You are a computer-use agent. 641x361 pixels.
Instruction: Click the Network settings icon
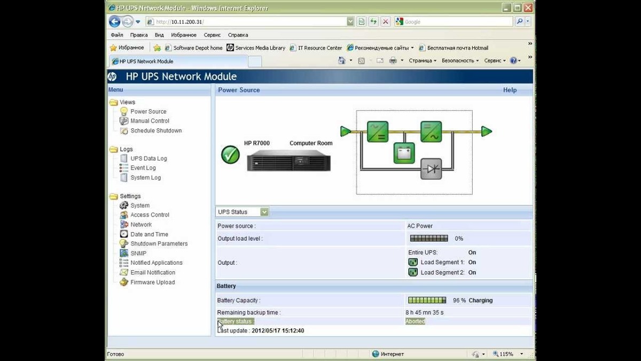pos(124,225)
